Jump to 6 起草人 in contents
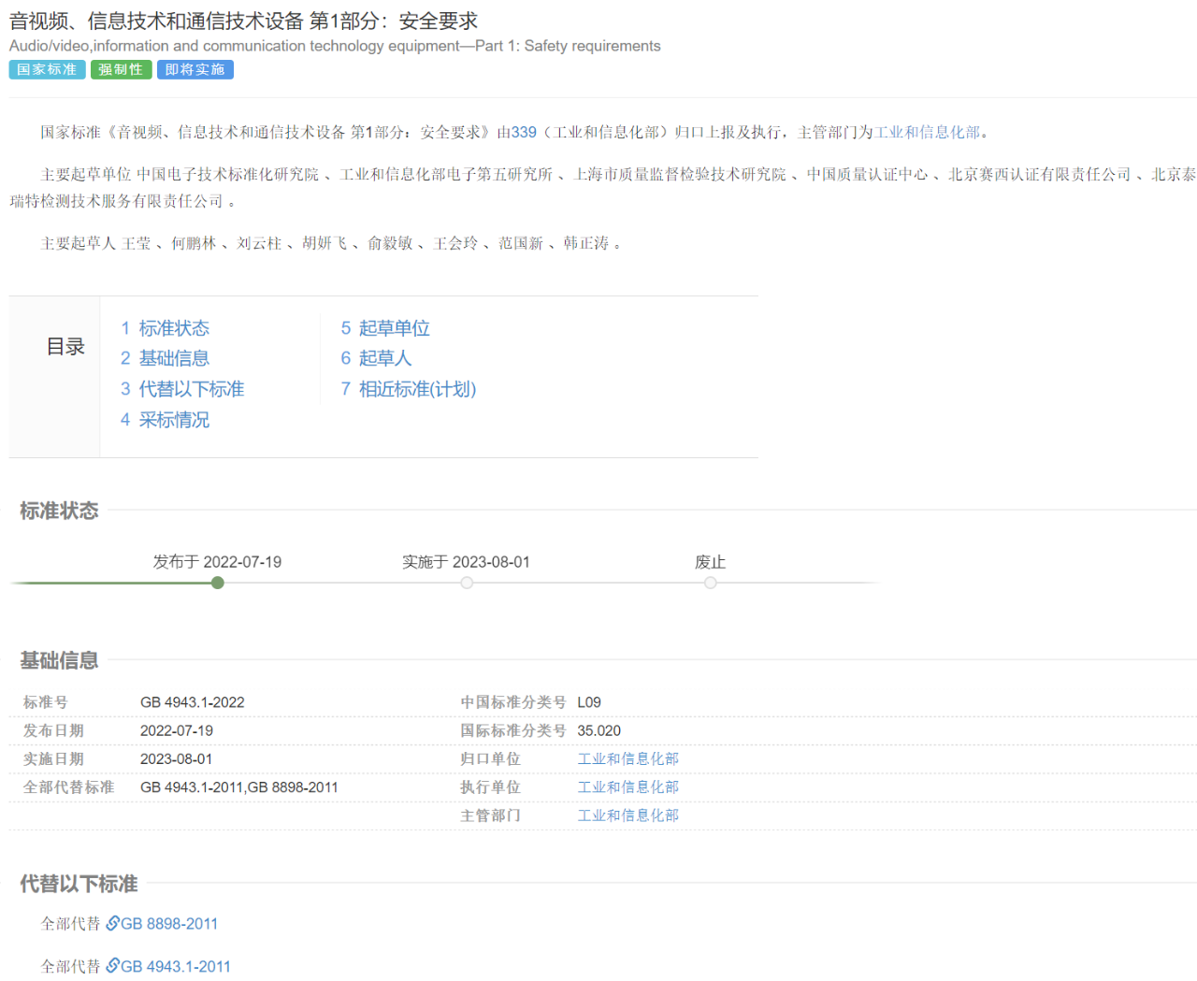Image resolution: width=1197 pixels, height=981 pixels. click(x=376, y=358)
